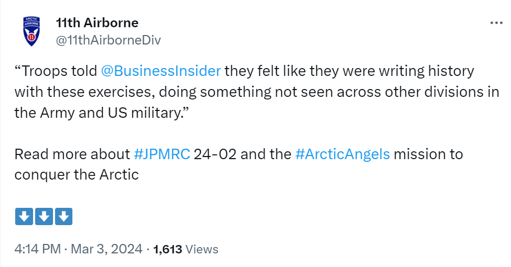This screenshot has width=511, height=267.
Task: Click the first down arrow emoji
Action: [24, 217]
